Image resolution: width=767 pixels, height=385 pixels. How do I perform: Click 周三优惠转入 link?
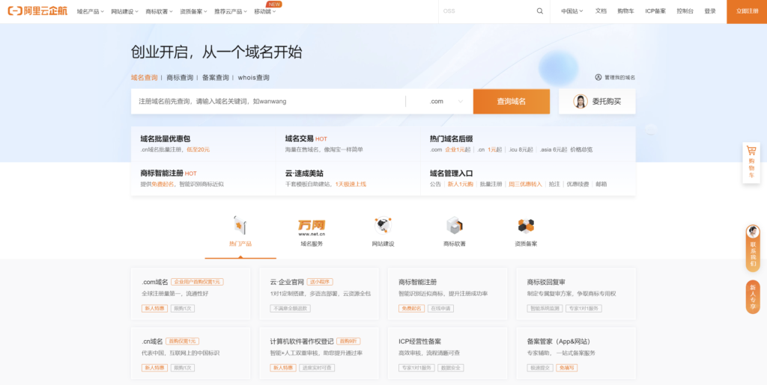525,184
